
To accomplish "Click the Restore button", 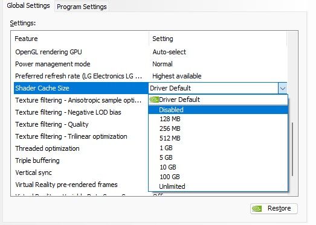I will 274,209.
